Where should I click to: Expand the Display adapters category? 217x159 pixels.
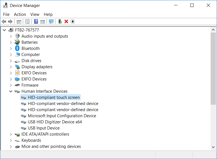click(x=11, y=67)
